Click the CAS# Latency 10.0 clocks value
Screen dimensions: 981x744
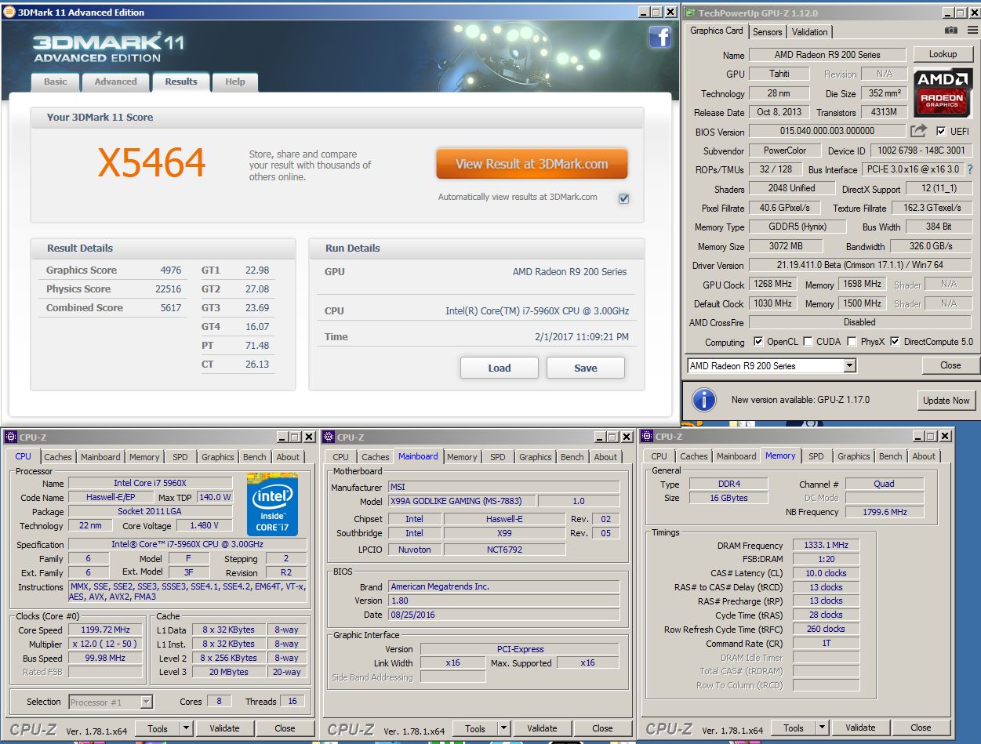click(826, 573)
